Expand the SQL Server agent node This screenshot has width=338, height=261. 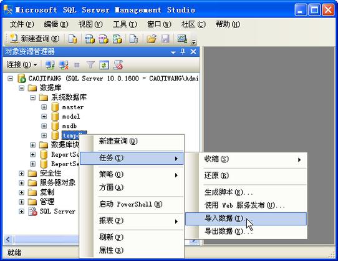pyautogui.click(x=22, y=211)
